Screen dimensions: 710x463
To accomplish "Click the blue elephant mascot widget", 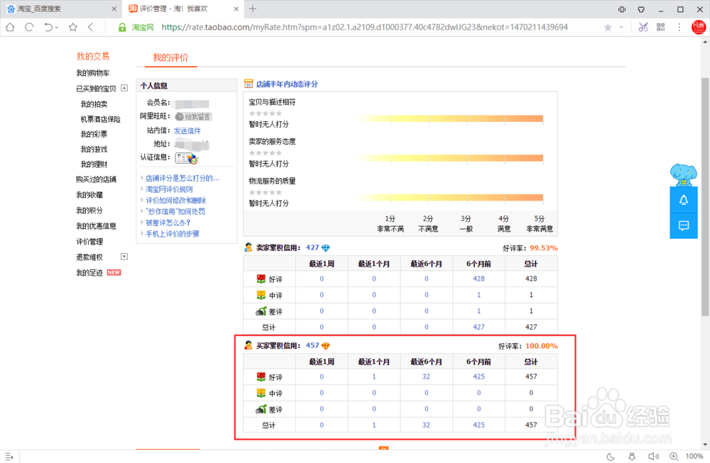I will pos(683,175).
